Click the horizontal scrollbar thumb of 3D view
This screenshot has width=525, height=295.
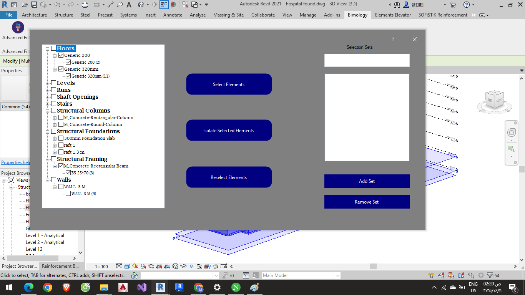click(373, 266)
